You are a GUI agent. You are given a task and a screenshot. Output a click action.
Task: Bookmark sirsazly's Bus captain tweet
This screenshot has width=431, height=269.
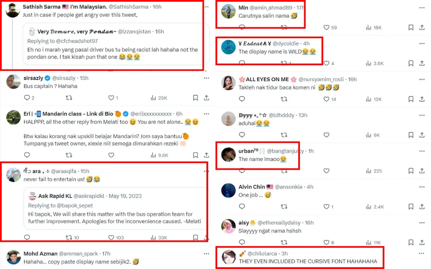pyautogui.click(x=195, y=98)
